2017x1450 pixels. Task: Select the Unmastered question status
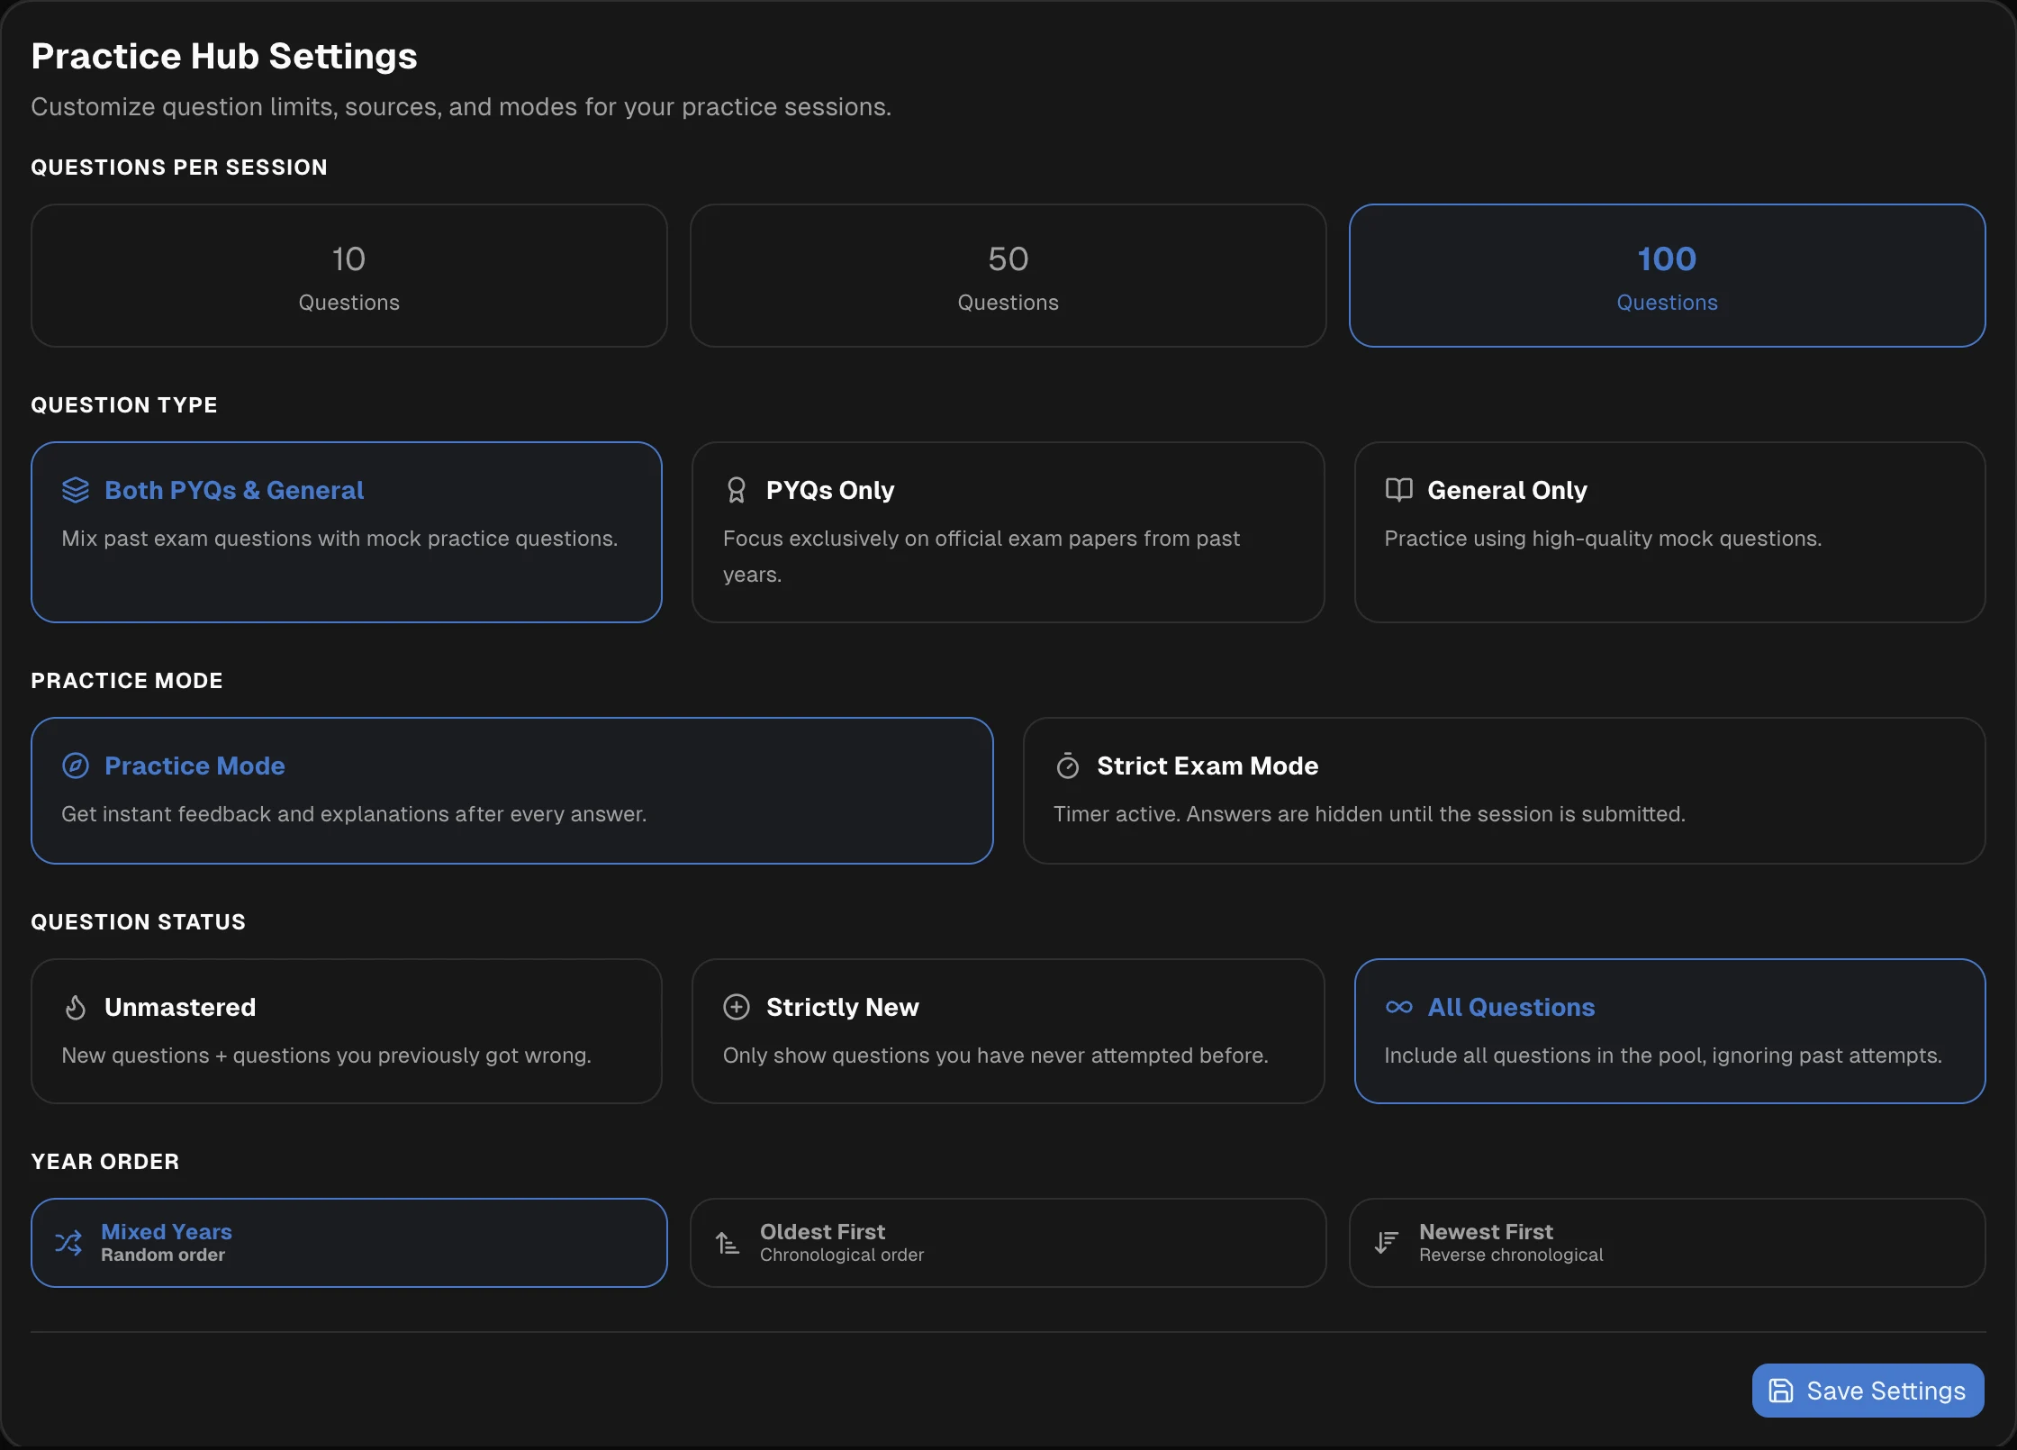click(347, 1031)
